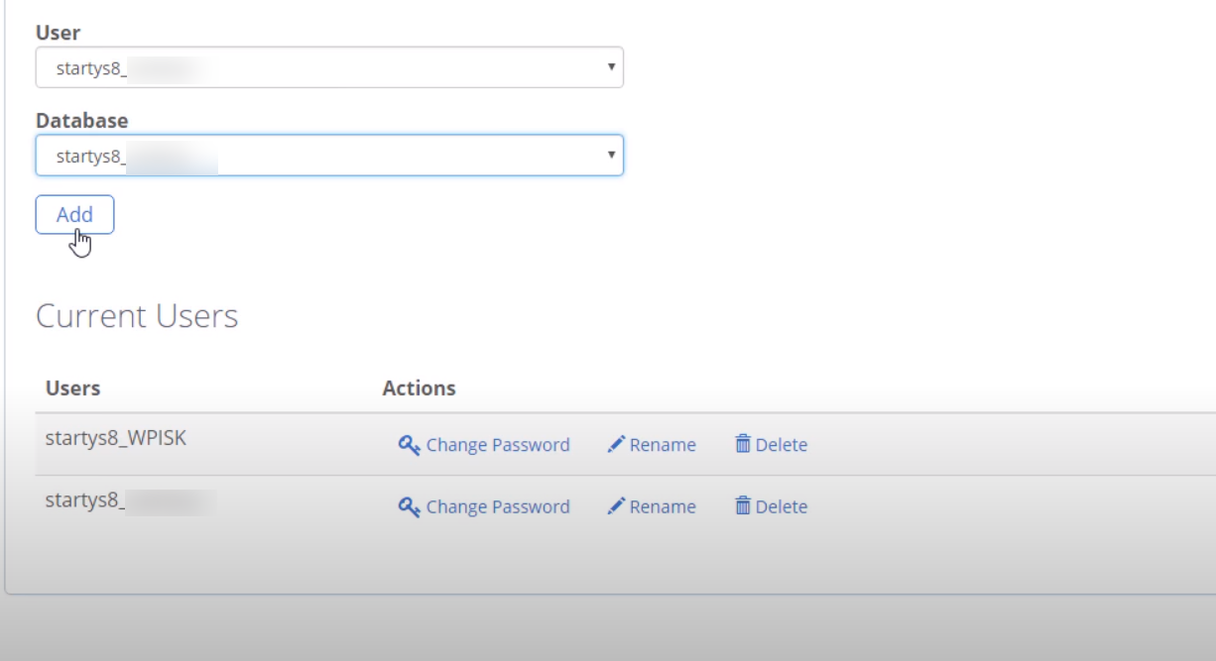
Task: Delete the blurred second user
Action: pos(771,506)
